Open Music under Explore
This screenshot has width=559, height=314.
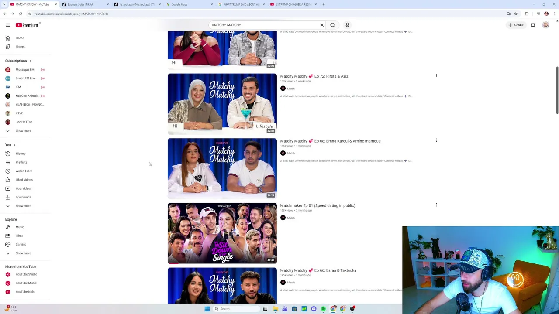click(x=20, y=227)
